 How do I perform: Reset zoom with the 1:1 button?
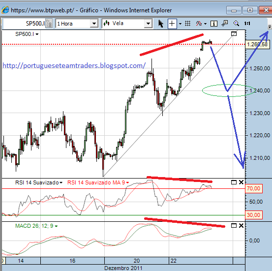pos(247,23)
